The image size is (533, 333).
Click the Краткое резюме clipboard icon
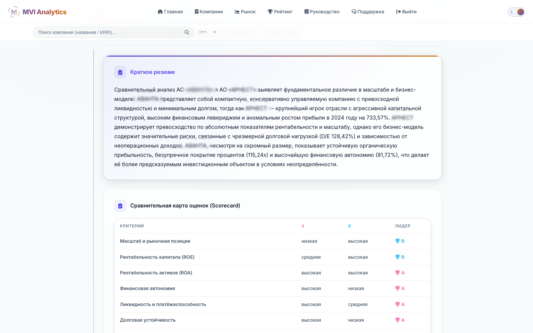(x=120, y=72)
